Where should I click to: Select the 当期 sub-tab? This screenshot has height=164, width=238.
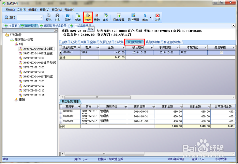(x=83, y=42)
